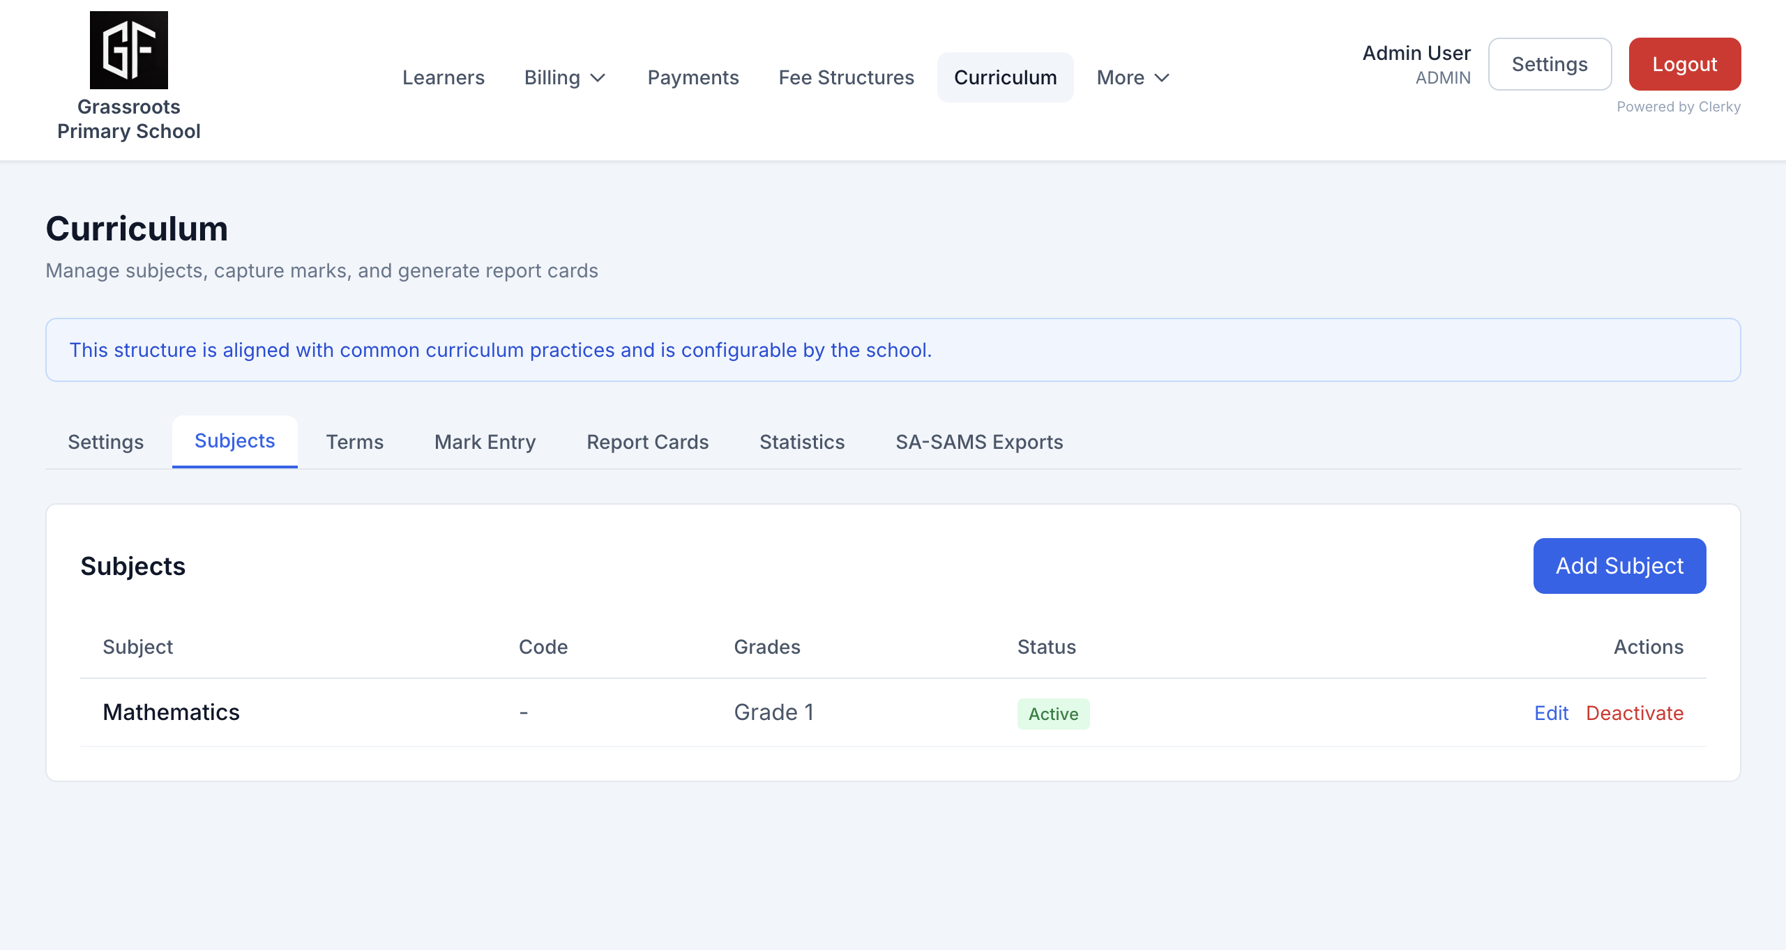Click the Actions column header
This screenshot has width=1786, height=950.
point(1649,647)
